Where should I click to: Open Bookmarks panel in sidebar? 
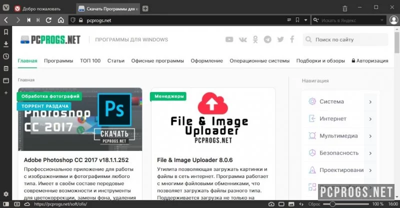tap(6, 32)
